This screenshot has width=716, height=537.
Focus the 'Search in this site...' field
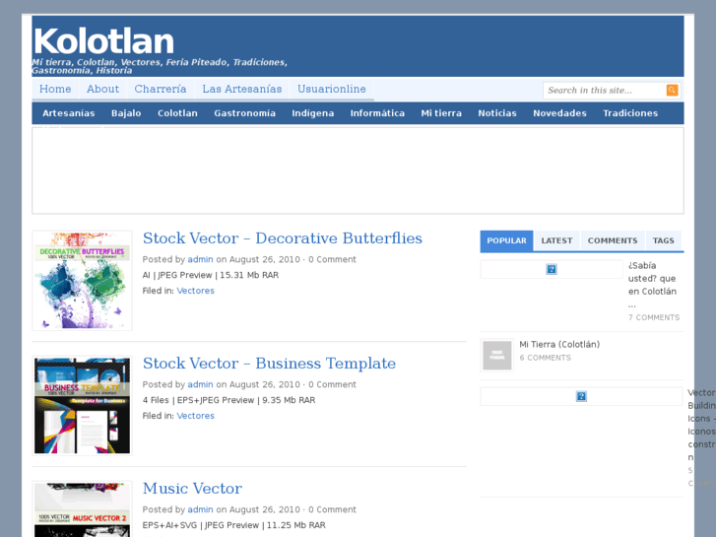coord(605,90)
